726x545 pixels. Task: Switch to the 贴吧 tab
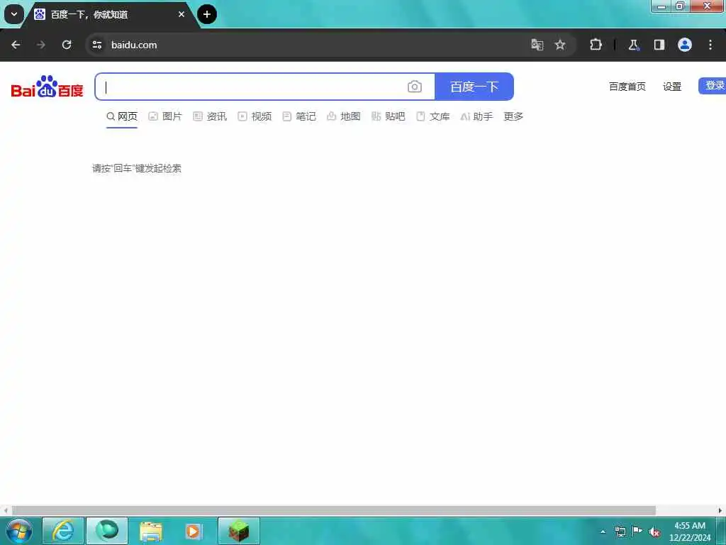coord(388,116)
